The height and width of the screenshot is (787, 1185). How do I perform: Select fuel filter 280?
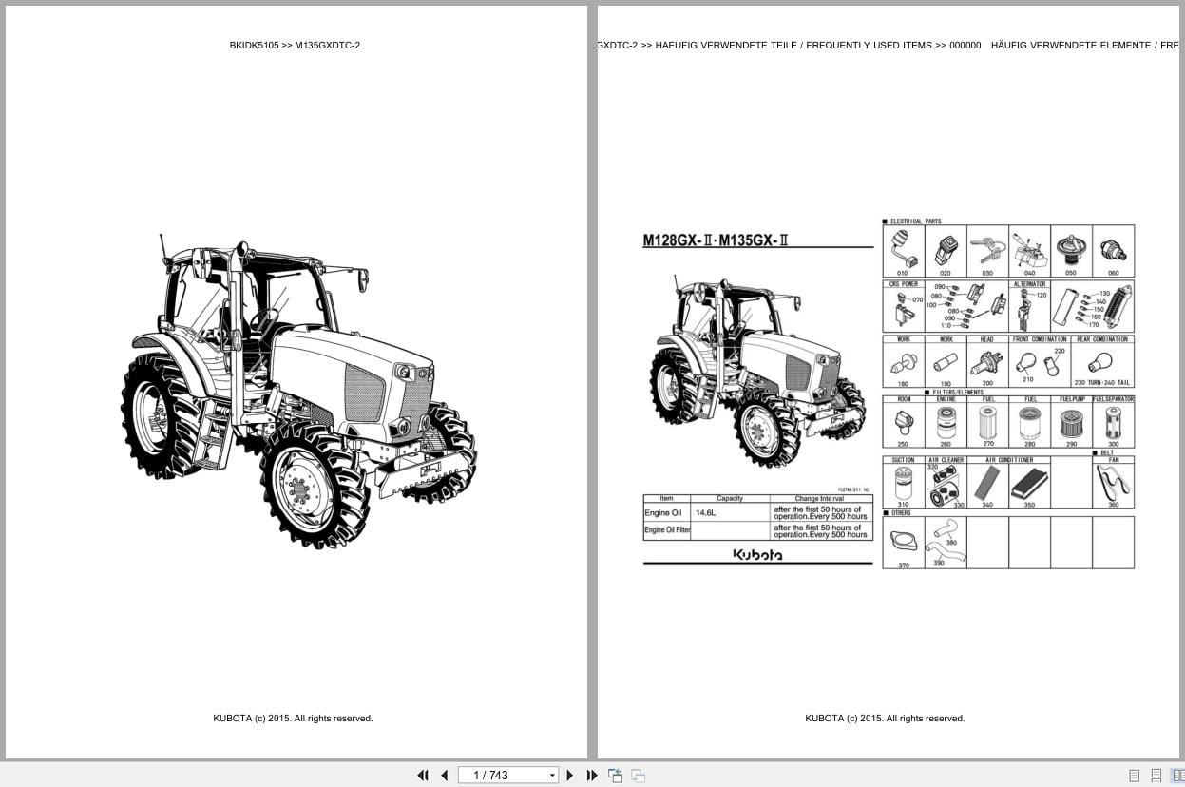pyautogui.click(x=1029, y=425)
